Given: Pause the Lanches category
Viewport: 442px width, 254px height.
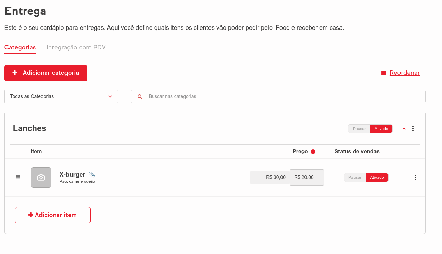Looking at the screenshot, I should (x=359, y=129).
